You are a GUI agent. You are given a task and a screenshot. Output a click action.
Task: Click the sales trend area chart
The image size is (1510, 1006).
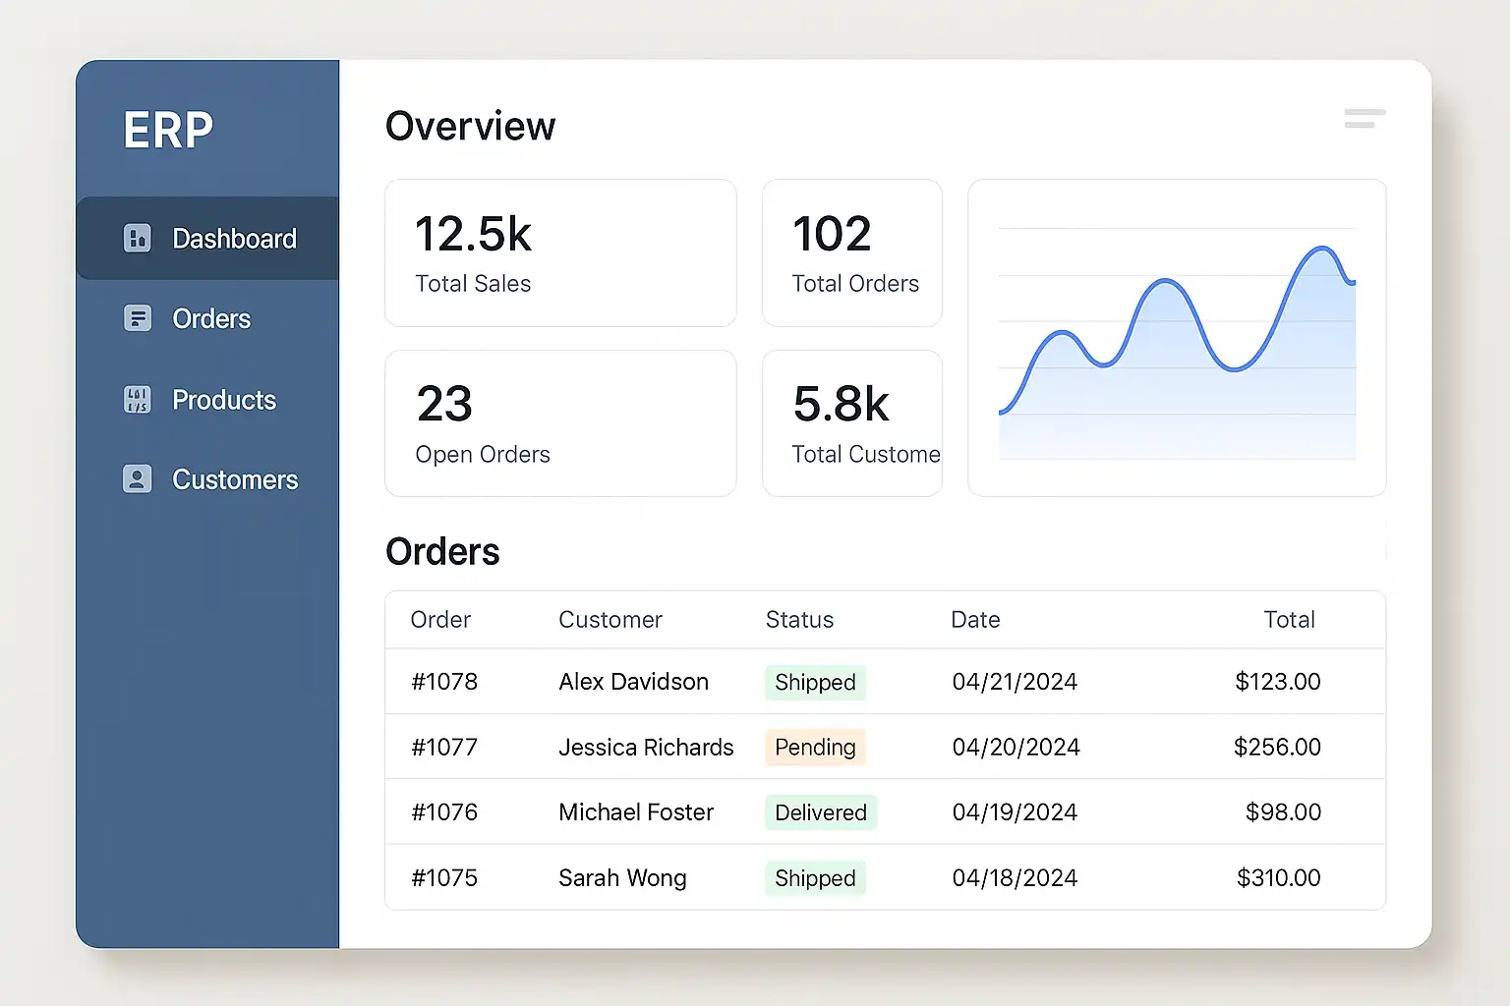1177,339
